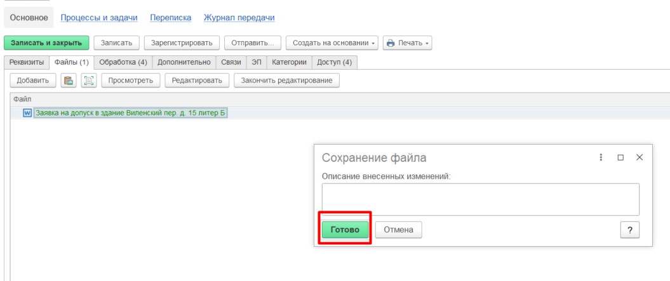Viewport: 670px width, 281px height.
Task: Click the scan document icon in the Files toolbar
Action: (88, 81)
